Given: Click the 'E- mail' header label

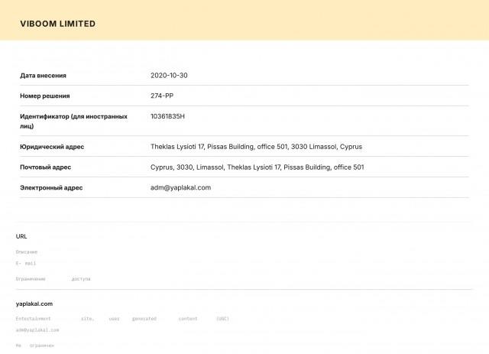Looking at the screenshot, I should pyautogui.click(x=26, y=264).
